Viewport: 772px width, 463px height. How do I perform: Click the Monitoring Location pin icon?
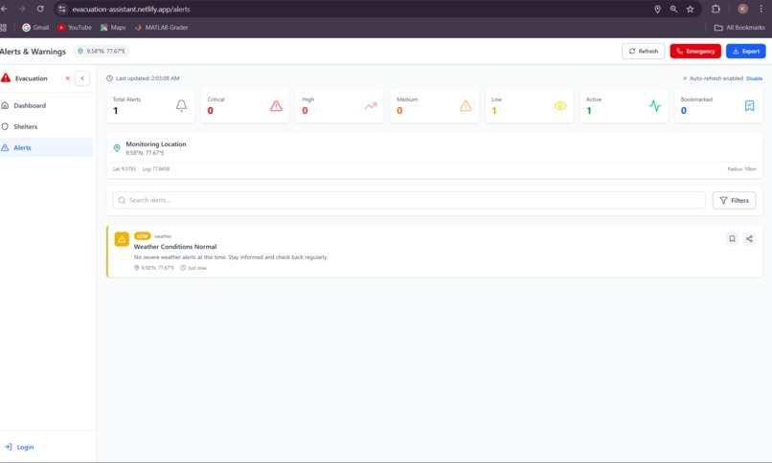(117, 148)
